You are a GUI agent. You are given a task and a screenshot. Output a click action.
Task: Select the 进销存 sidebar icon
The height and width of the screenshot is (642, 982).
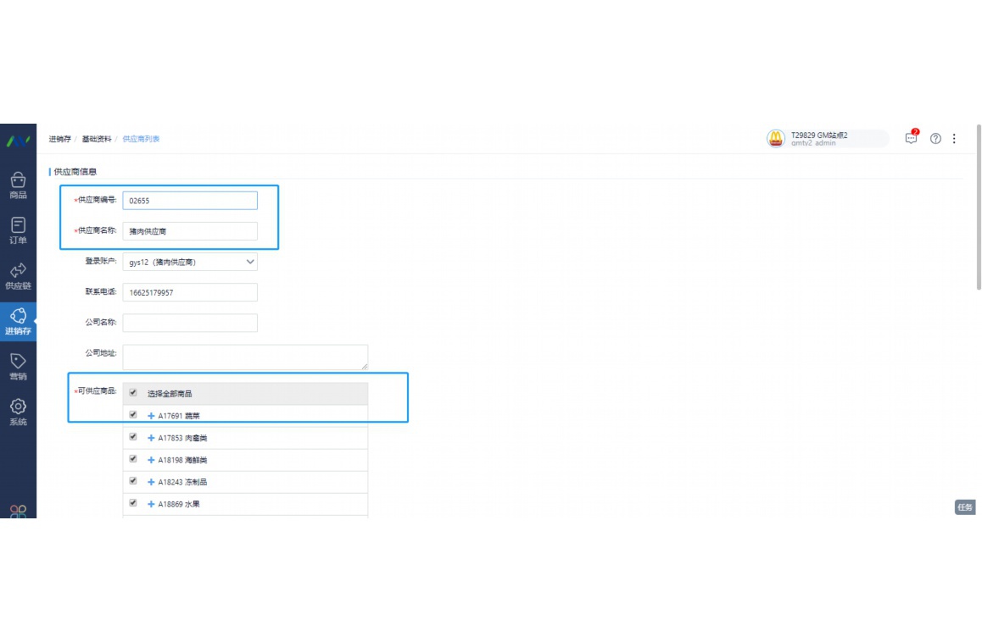tap(18, 321)
